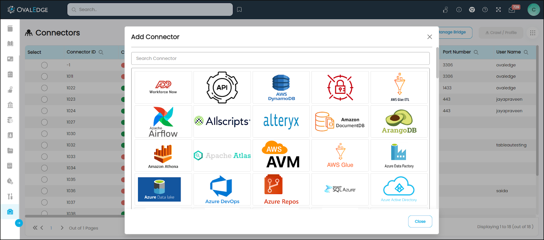Click the Search Connector input field
544x240 pixels.
[280, 58]
